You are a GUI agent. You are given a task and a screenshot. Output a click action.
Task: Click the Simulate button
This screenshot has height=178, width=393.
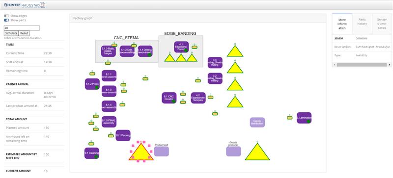pyautogui.click(x=11, y=33)
